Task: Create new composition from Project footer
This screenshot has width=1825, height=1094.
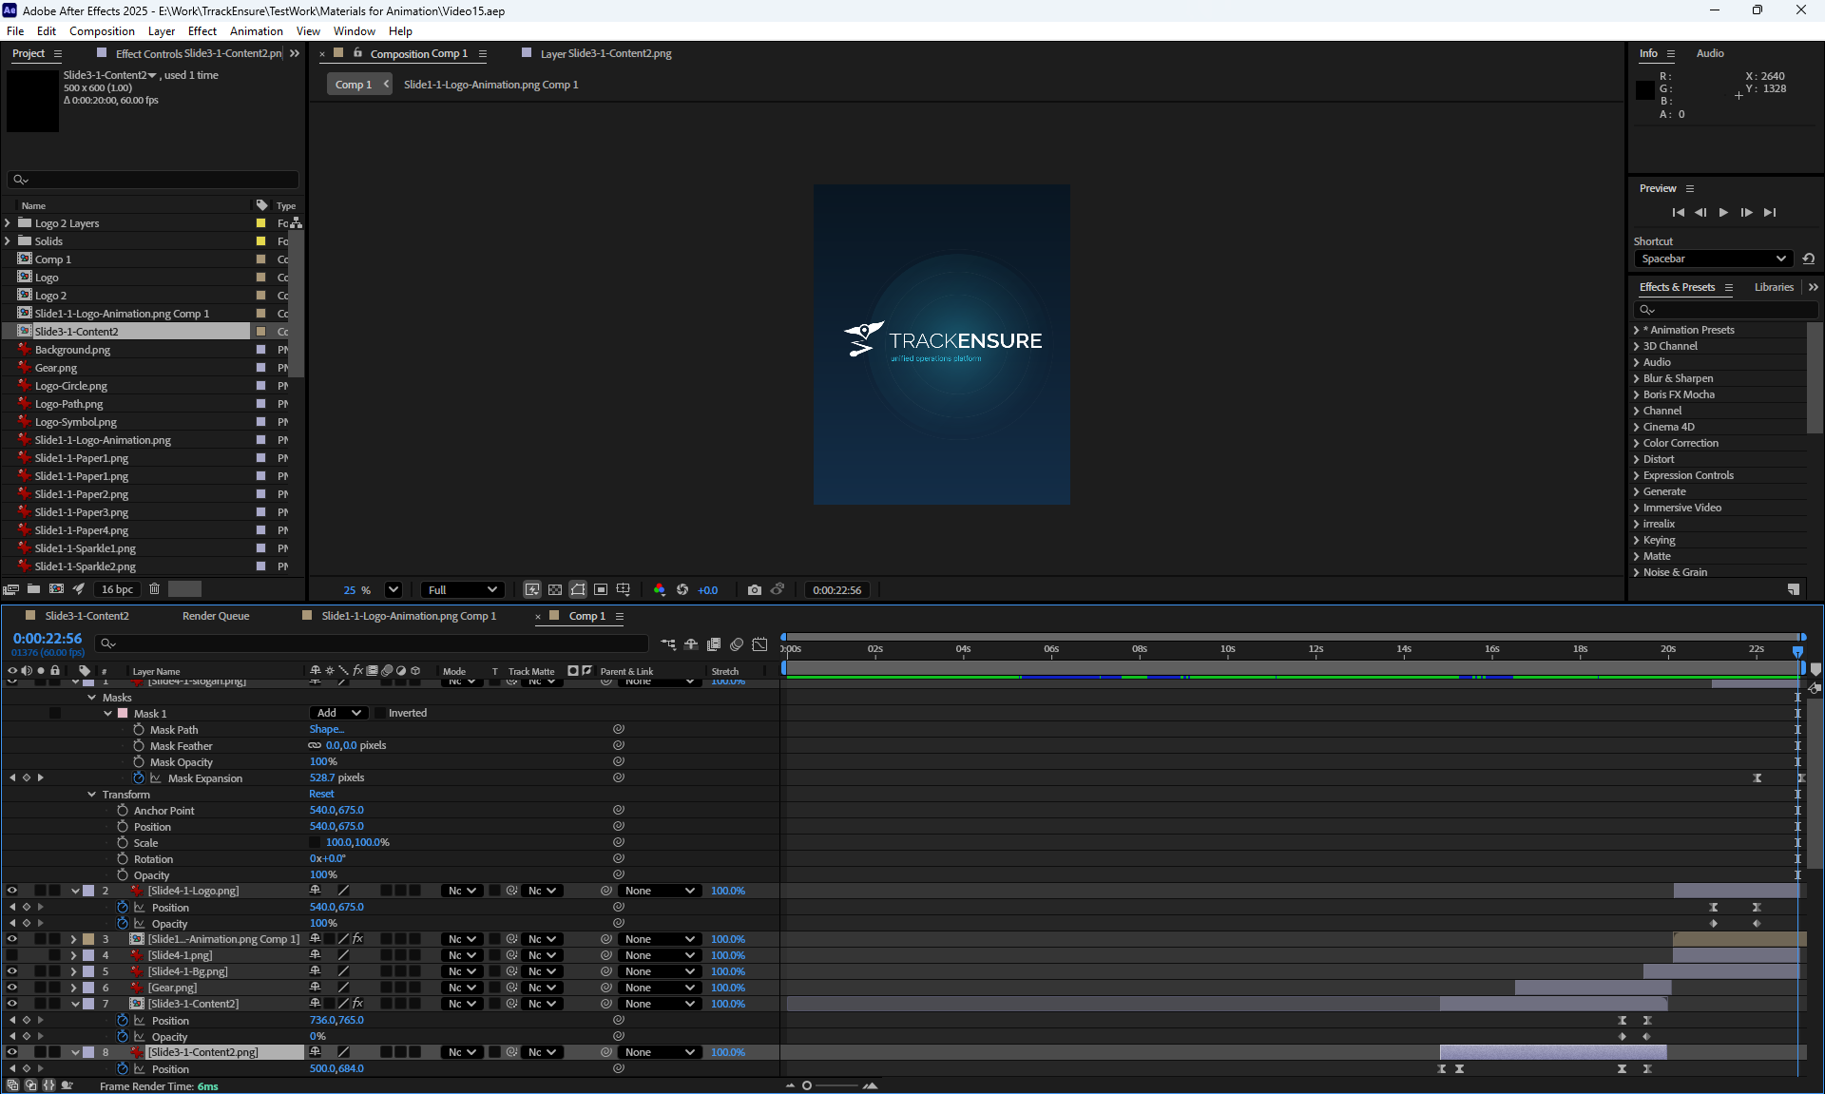Action: [x=56, y=589]
